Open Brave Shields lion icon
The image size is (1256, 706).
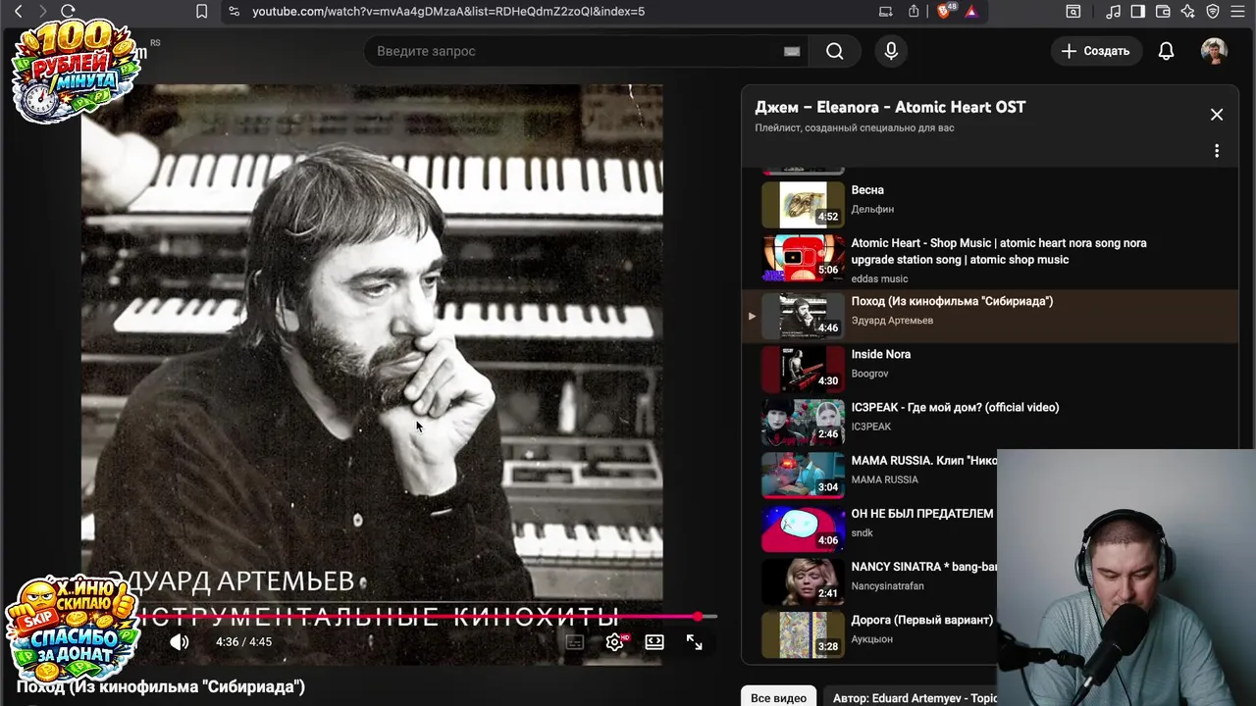pyautogui.click(x=944, y=12)
